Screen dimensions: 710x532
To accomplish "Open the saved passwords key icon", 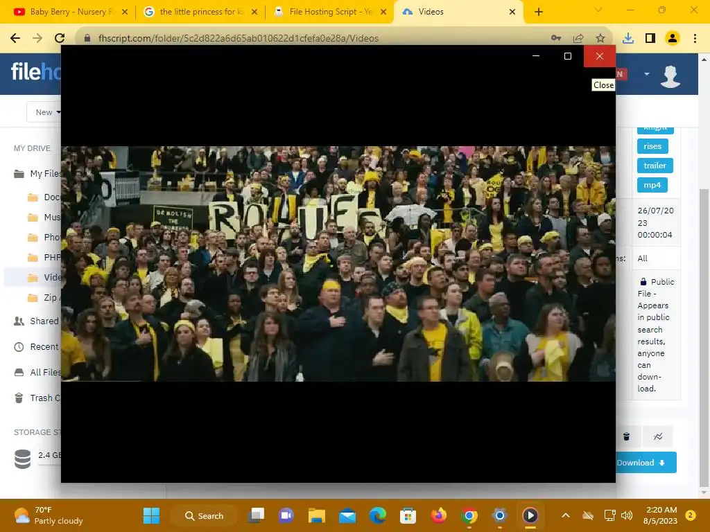I will (557, 38).
